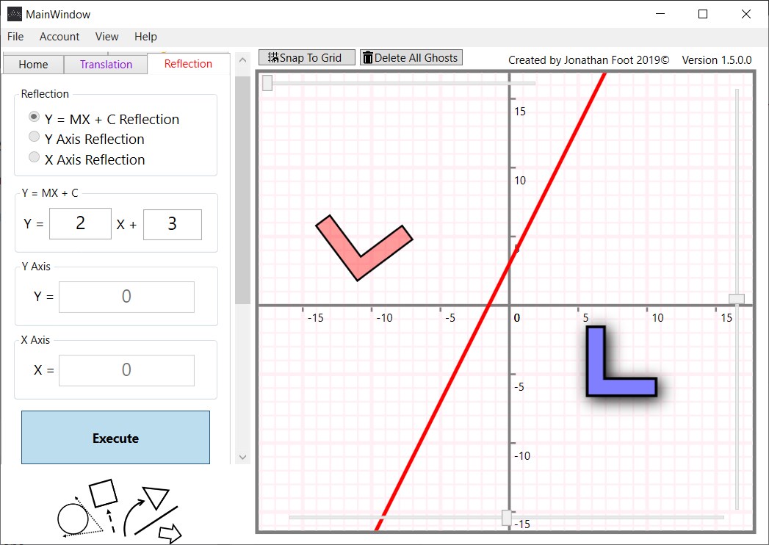Click the panel scroll up arrow
This screenshot has width=769, height=545.
coord(243,60)
